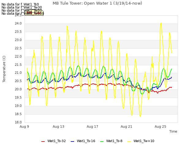Click the Aug 9 x-axis tick label
This screenshot has width=196, height=147.
[x=24, y=126]
